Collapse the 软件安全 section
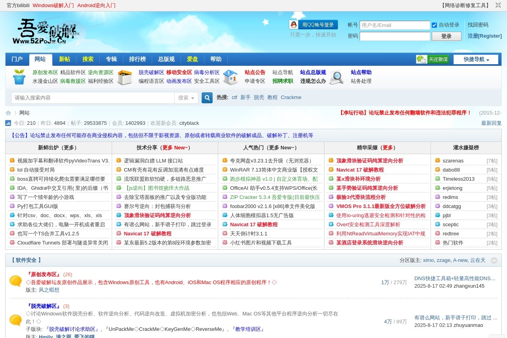This screenshot has width=507, height=338. [494, 260]
